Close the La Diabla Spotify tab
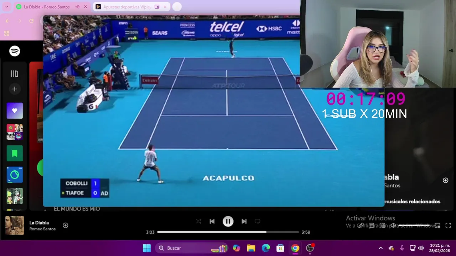This screenshot has width=456, height=256. click(85, 7)
